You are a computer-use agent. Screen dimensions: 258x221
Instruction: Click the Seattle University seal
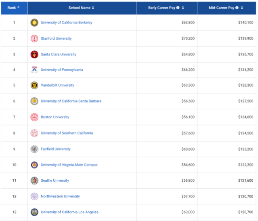(x=34, y=181)
